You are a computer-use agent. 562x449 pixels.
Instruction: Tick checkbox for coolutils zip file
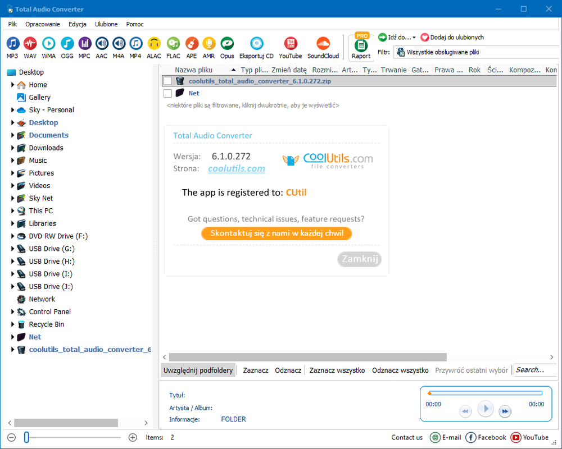tap(167, 81)
